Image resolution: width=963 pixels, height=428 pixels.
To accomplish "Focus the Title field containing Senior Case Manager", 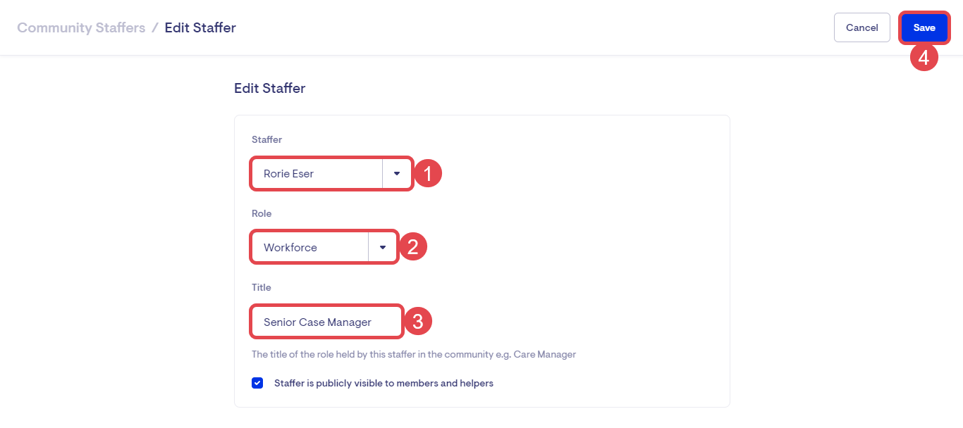I will 326,322.
